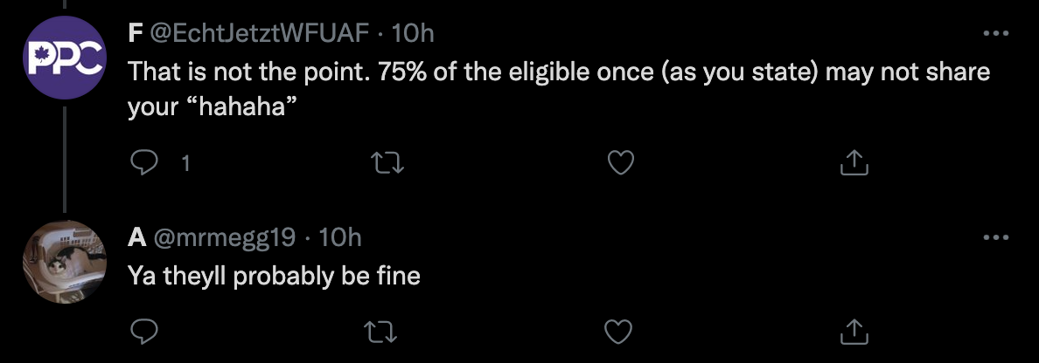Open the tweet text mentioning 75% eligible
1039x363 pixels.
(x=559, y=89)
